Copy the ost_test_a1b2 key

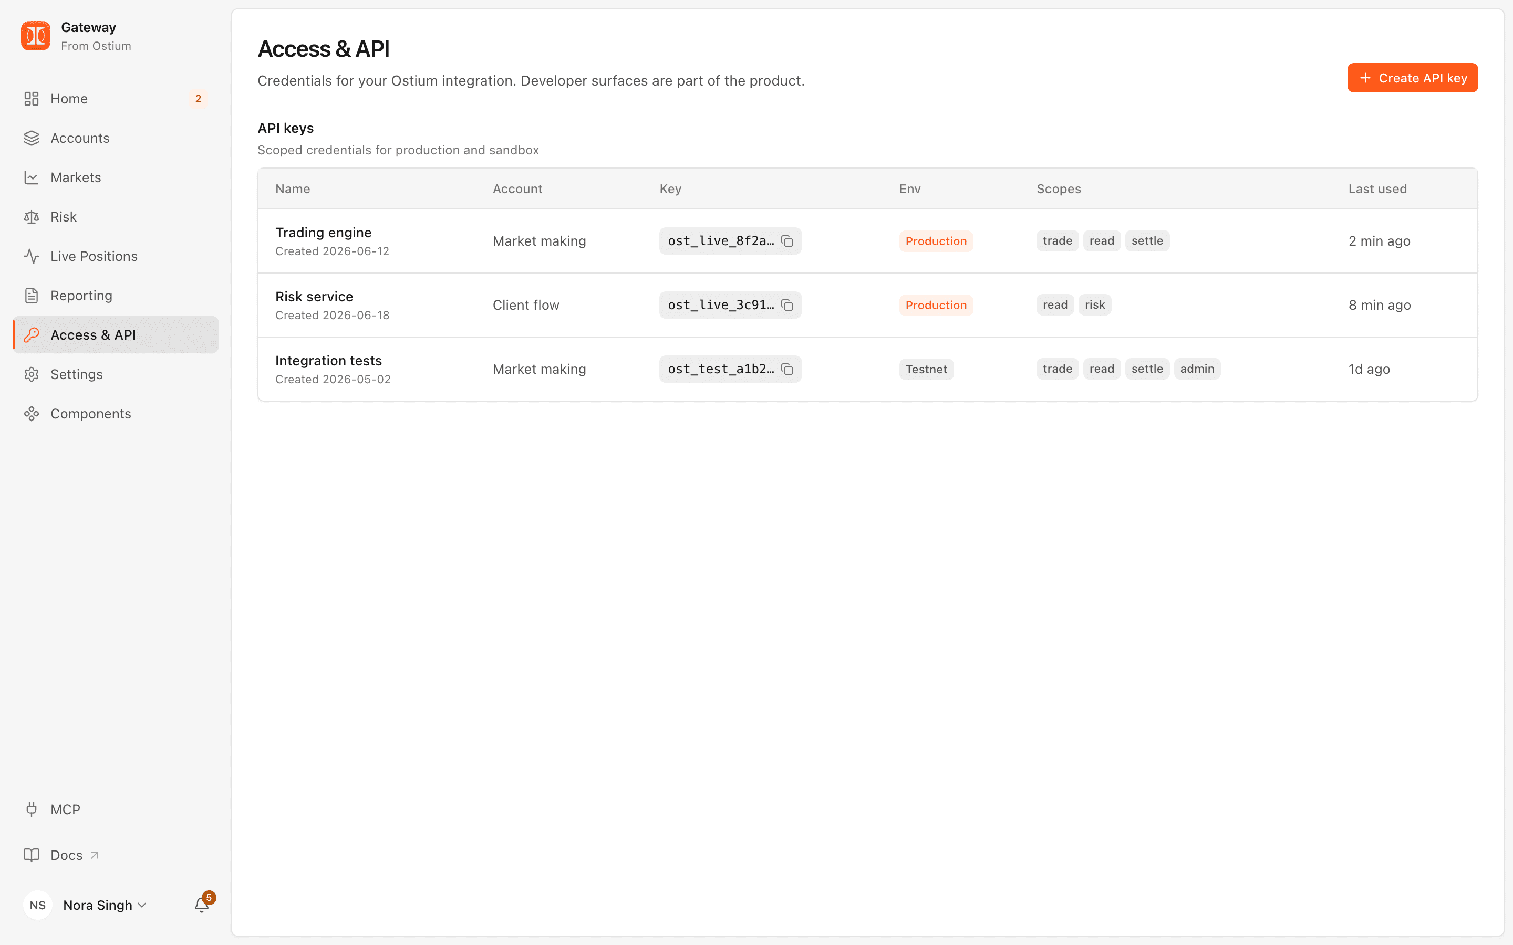click(x=787, y=370)
